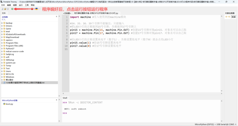Open the 编辑 menu
238x126 pixels.
[x=9, y=5]
